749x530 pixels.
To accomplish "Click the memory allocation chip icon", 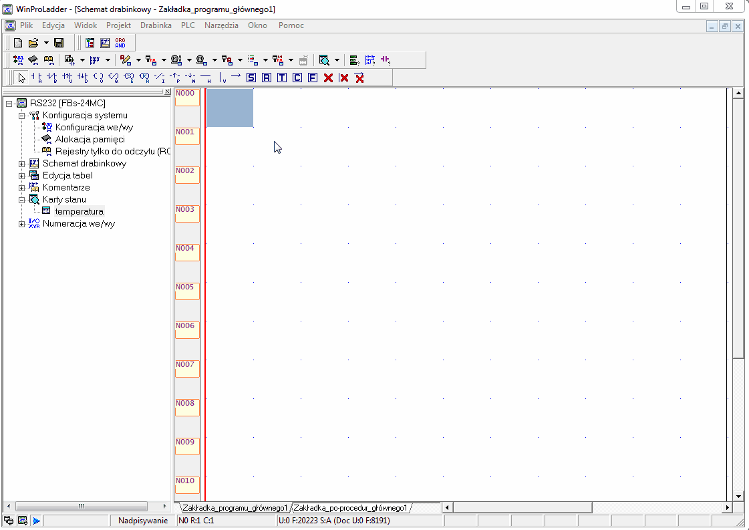I will [33, 60].
